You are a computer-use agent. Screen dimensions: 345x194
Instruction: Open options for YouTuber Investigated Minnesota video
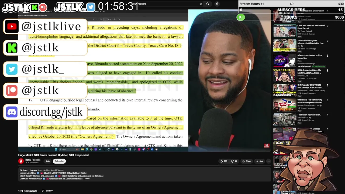point(327,41)
